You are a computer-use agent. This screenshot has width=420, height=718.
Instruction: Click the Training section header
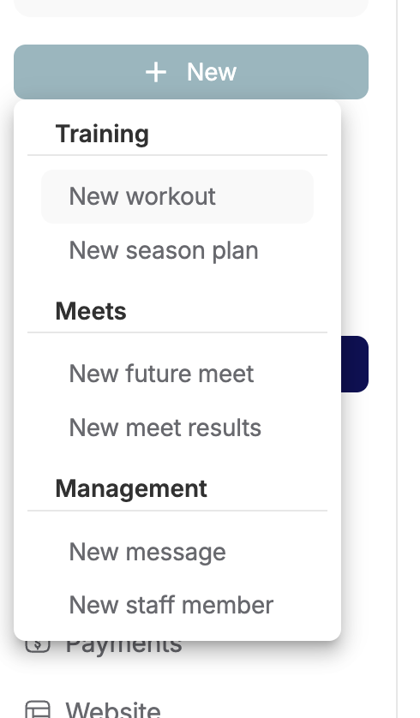point(102,134)
